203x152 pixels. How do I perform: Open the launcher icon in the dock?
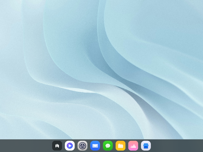click(x=57, y=146)
